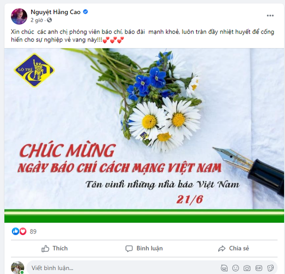Click the red heart reaction icon
Image resolution: width=285 pixels, height=274 pixels.
coord(23,231)
